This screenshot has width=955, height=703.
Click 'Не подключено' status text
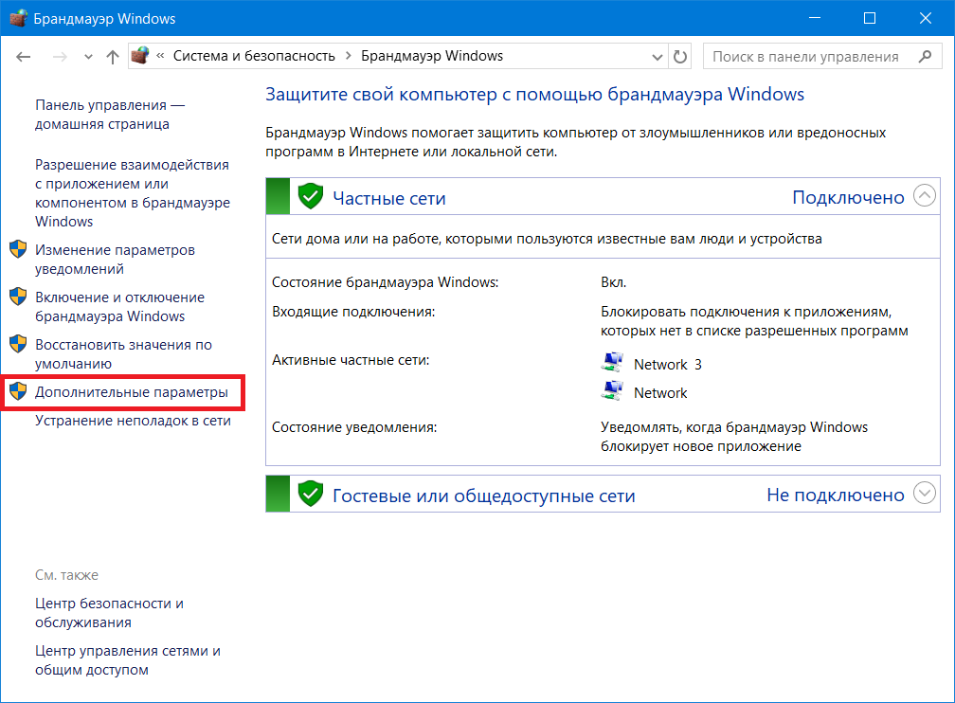point(835,495)
